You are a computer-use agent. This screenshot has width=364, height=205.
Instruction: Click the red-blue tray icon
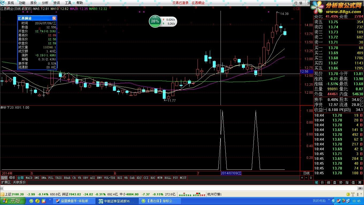click(x=339, y=201)
